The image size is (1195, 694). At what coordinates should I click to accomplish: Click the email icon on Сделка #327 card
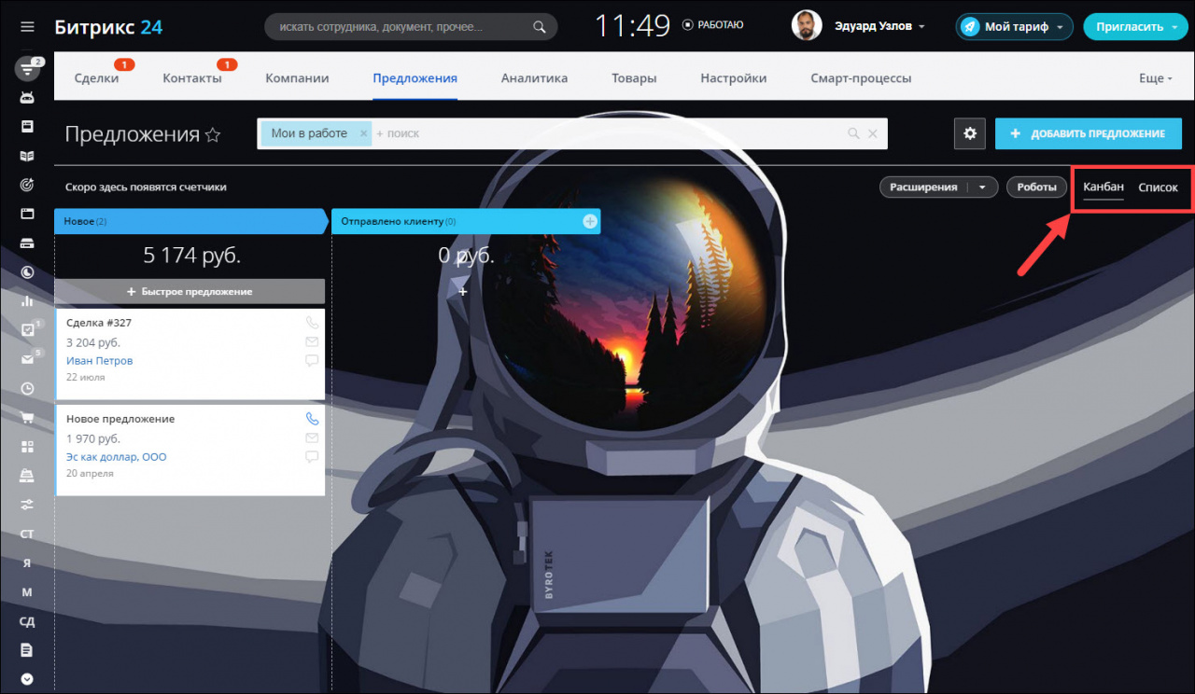(x=312, y=342)
